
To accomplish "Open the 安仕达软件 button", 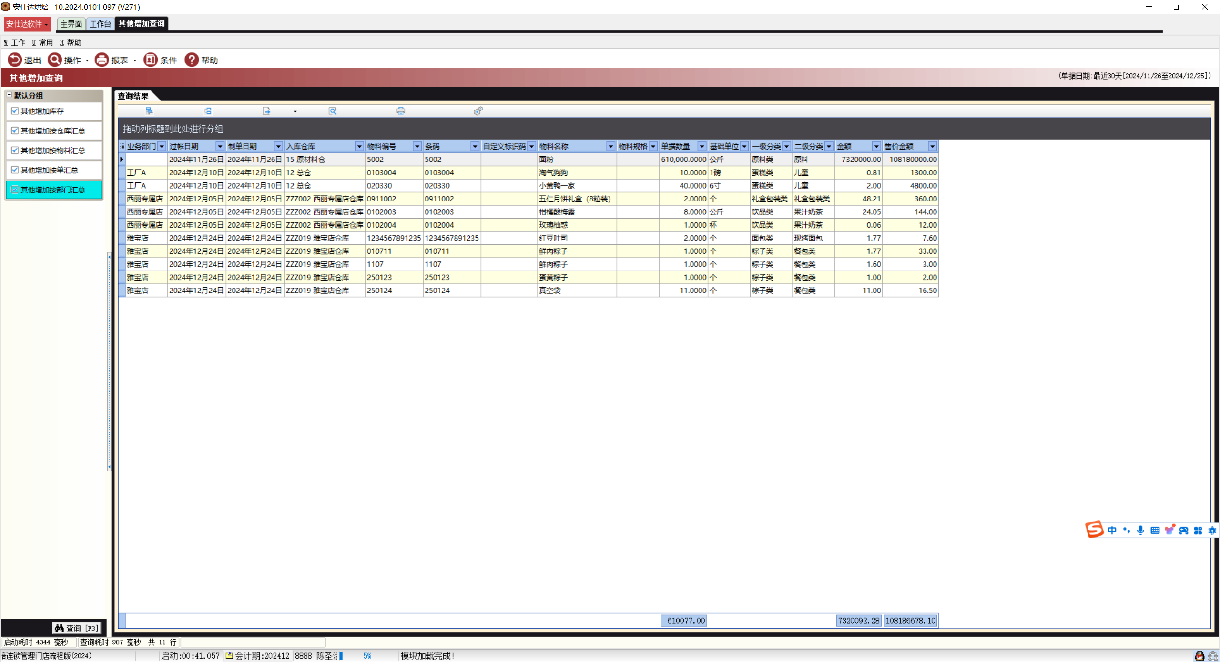I will click(x=27, y=24).
